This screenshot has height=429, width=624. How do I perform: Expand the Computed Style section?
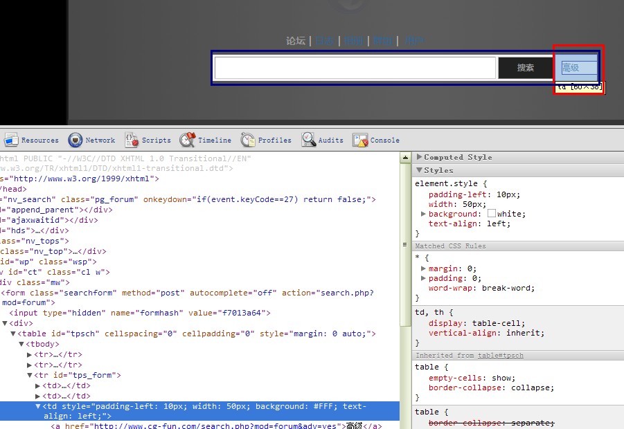coord(419,157)
